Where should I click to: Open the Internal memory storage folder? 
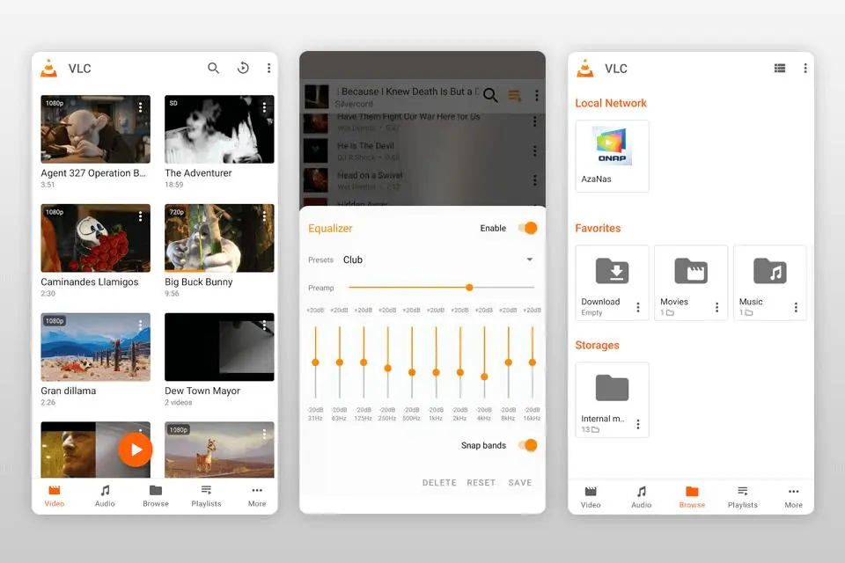pos(613,399)
